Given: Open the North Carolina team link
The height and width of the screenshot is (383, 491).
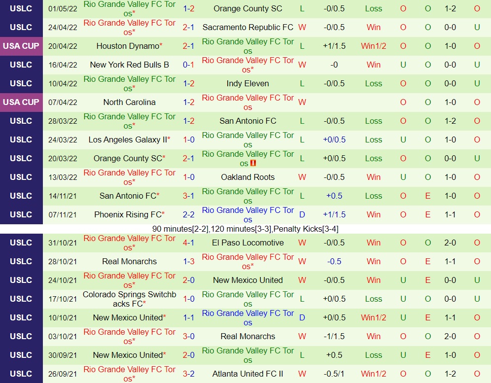Looking at the screenshot, I should point(129,103).
